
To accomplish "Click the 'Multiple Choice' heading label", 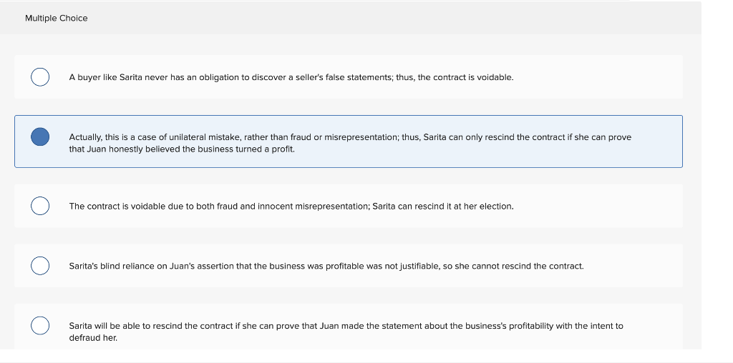I will point(56,18).
